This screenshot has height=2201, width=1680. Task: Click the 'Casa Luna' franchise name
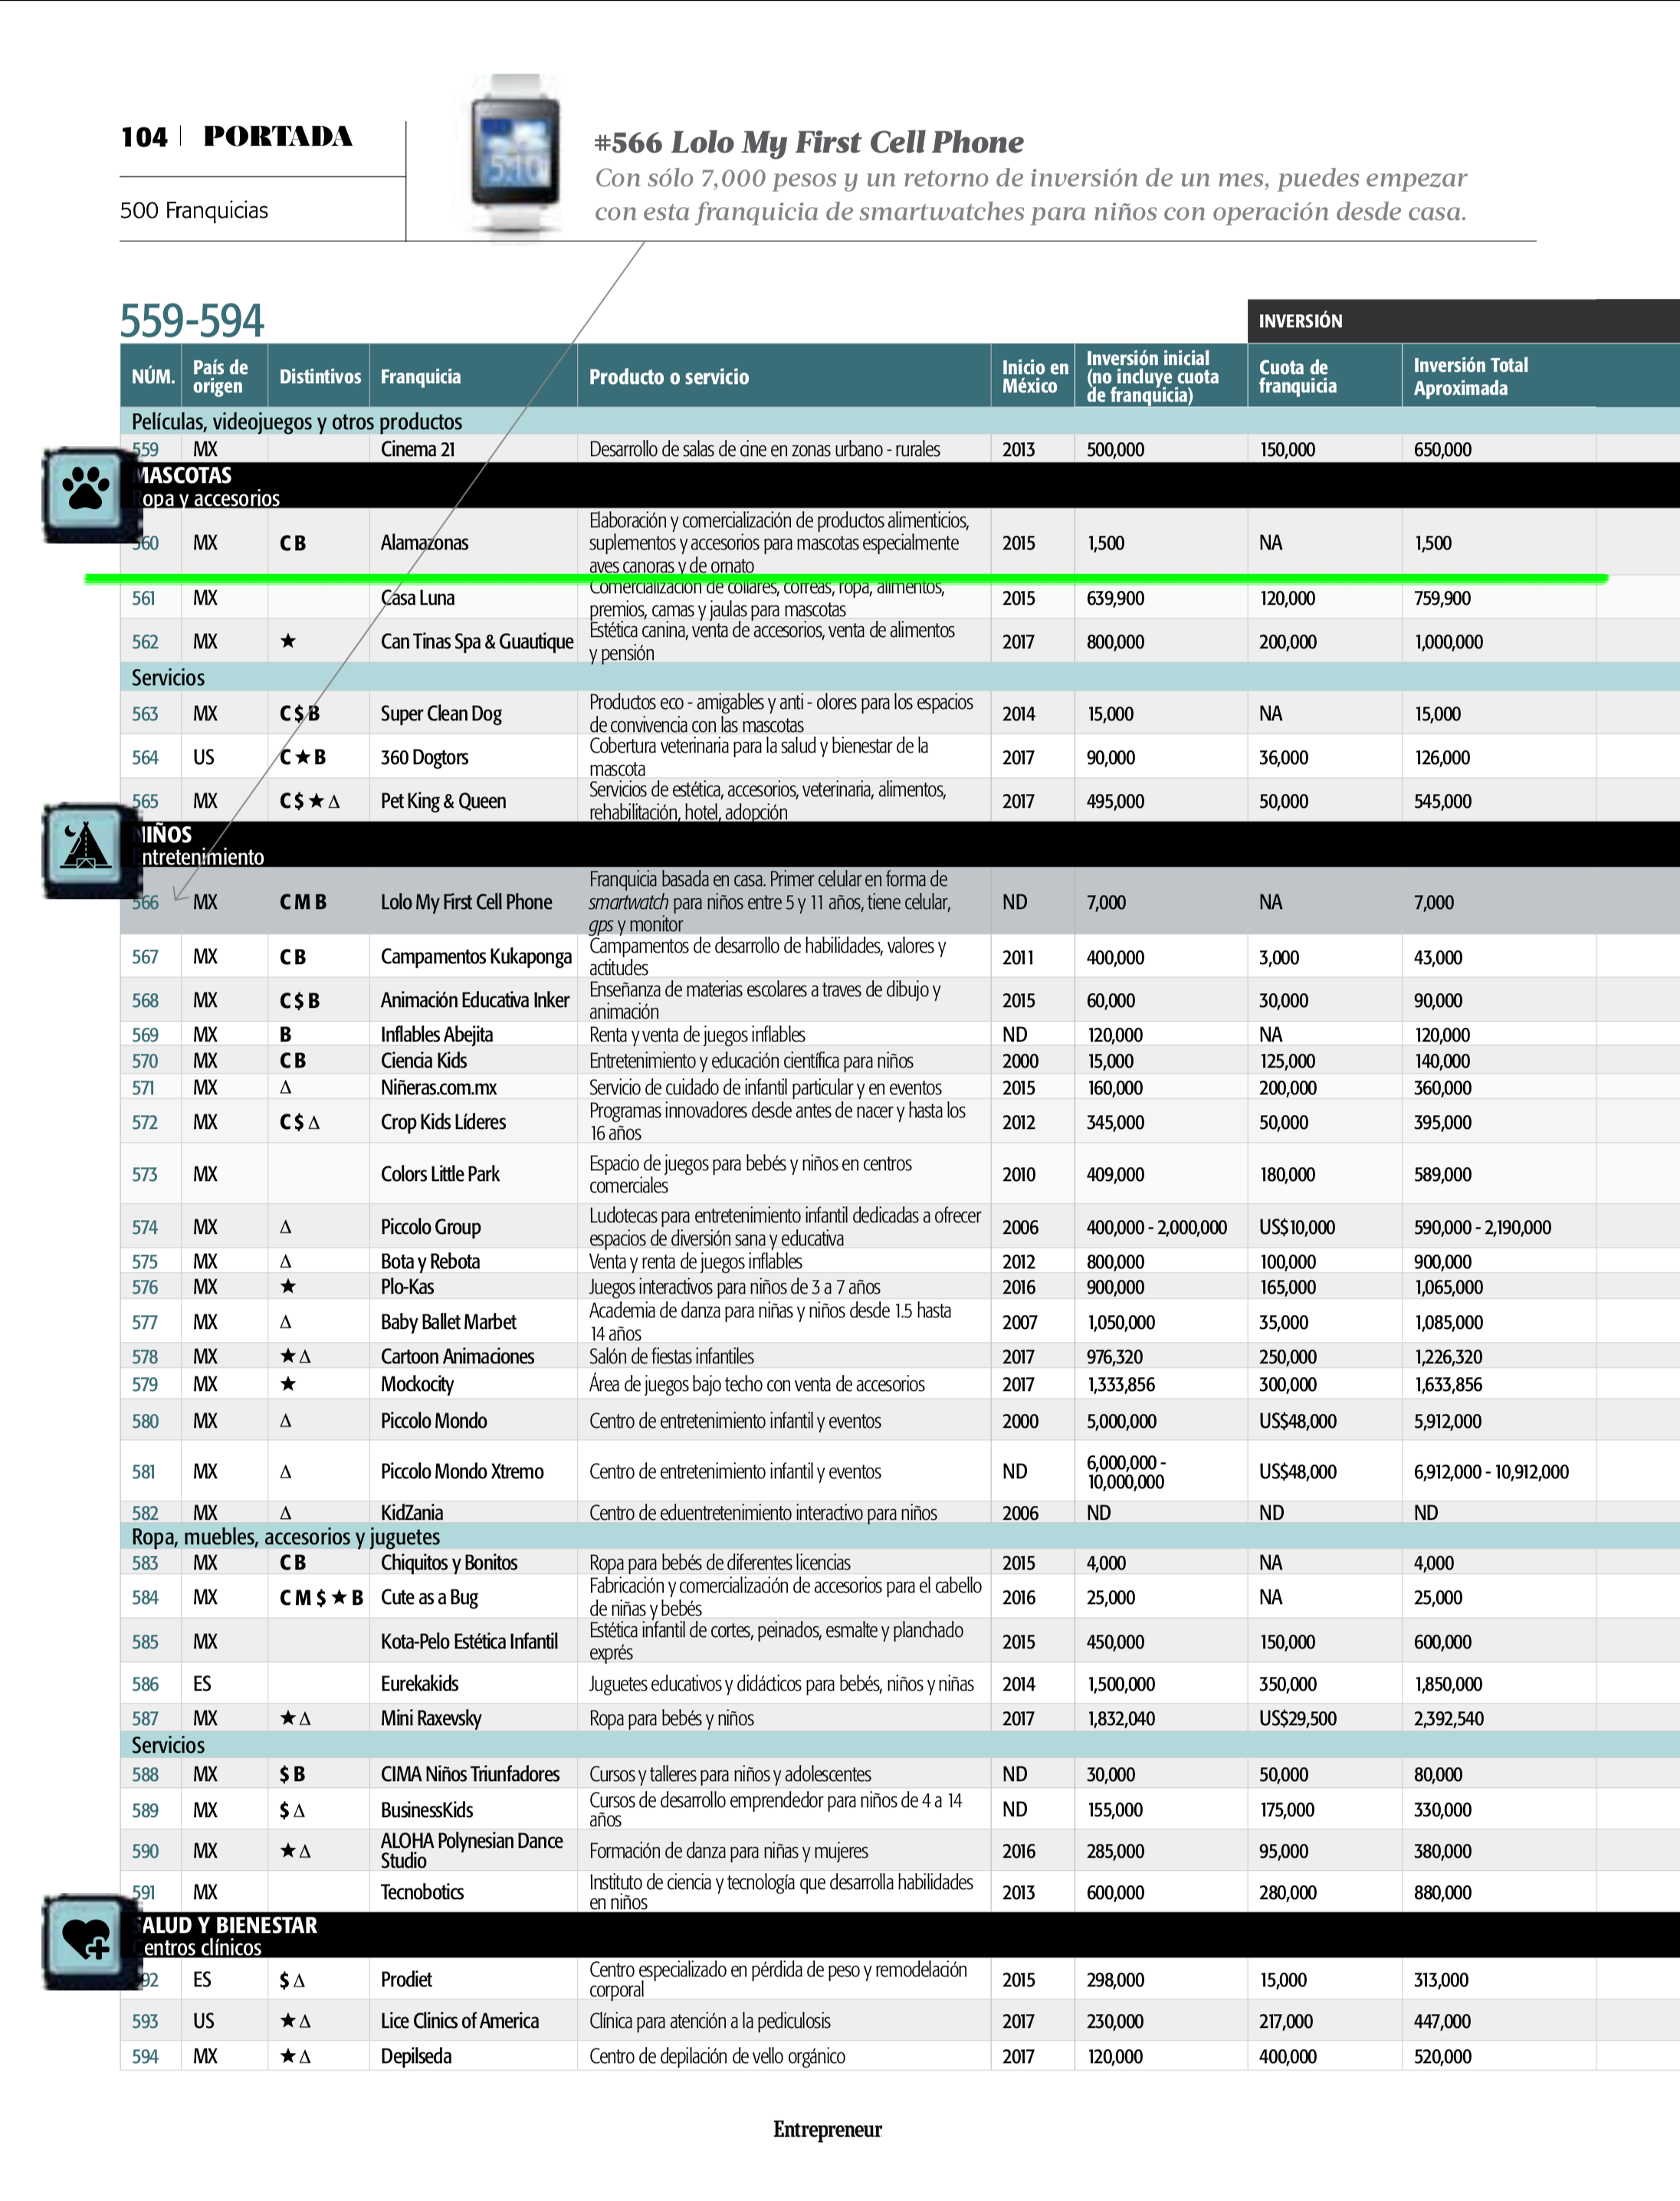[417, 598]
